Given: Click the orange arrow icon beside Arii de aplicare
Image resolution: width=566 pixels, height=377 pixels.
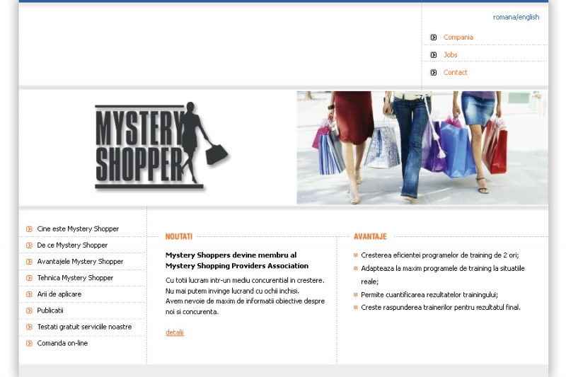Looking at the screenshot, I should coord(29,294).
